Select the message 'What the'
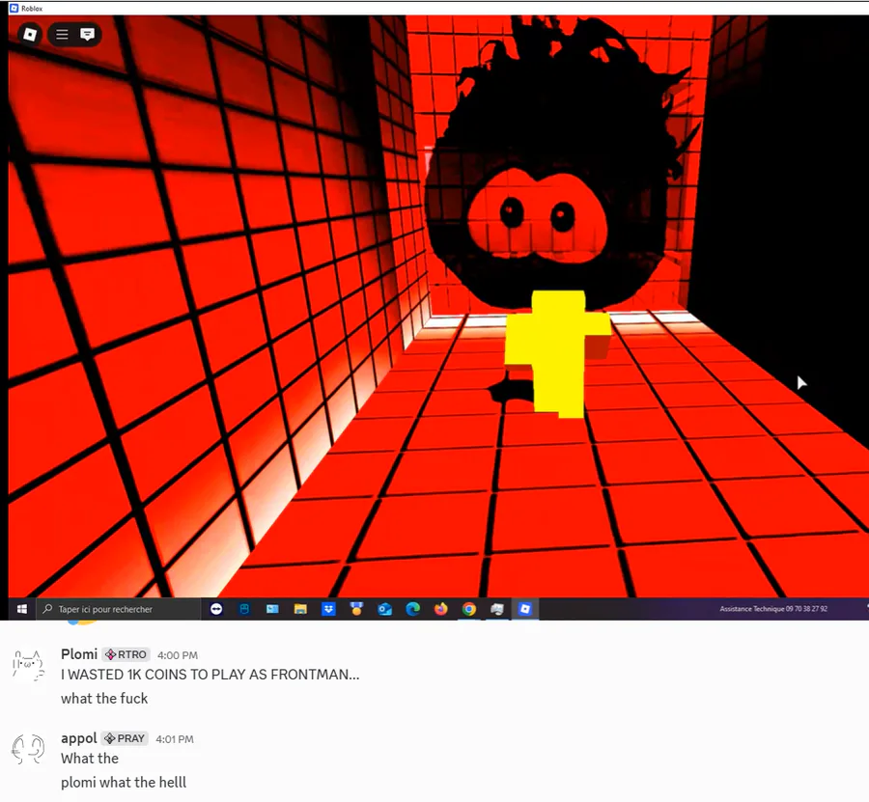The height and width of the screenshot is (802, 869). click(x=90, y=759)
